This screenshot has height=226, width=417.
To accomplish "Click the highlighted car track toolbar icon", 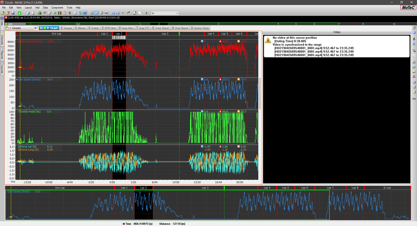I will pyautogui.click(x=85, y=13).
